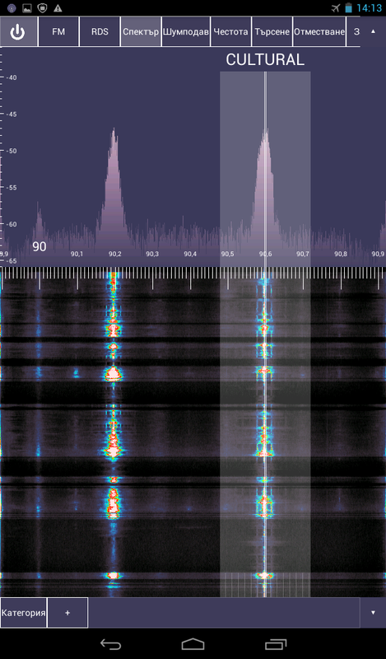Click the 90,4 frequency axis label
This screenshot has width=386, height=659.
(190, 255)
